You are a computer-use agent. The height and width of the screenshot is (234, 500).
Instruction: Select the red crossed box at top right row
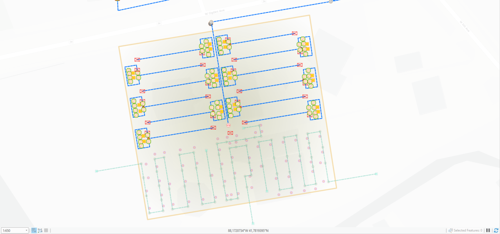pos(295,33)
